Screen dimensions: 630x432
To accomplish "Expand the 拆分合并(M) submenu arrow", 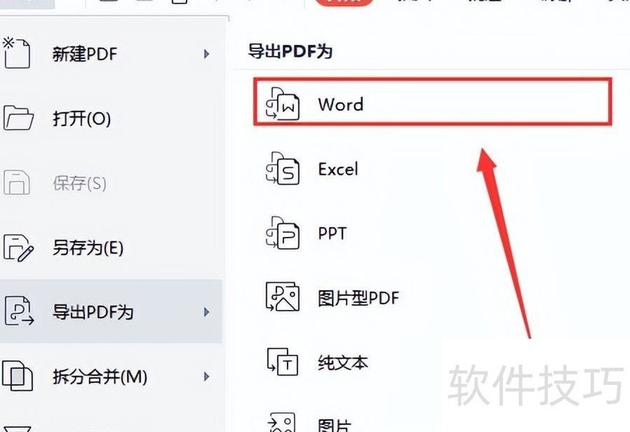I will [x=206, y=377].
